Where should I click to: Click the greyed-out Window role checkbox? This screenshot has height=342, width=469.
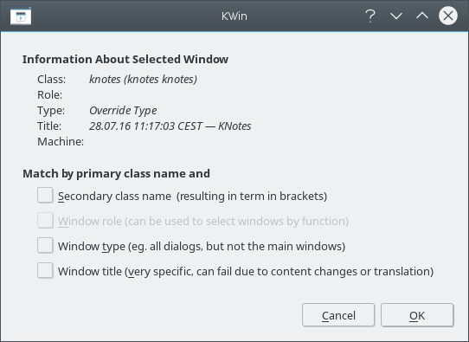pyautogui.click(x=45, y=220)
